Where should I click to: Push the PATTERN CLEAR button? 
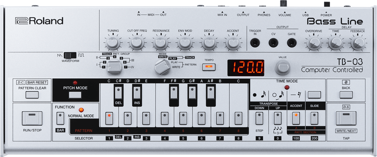tap(32, 95)
